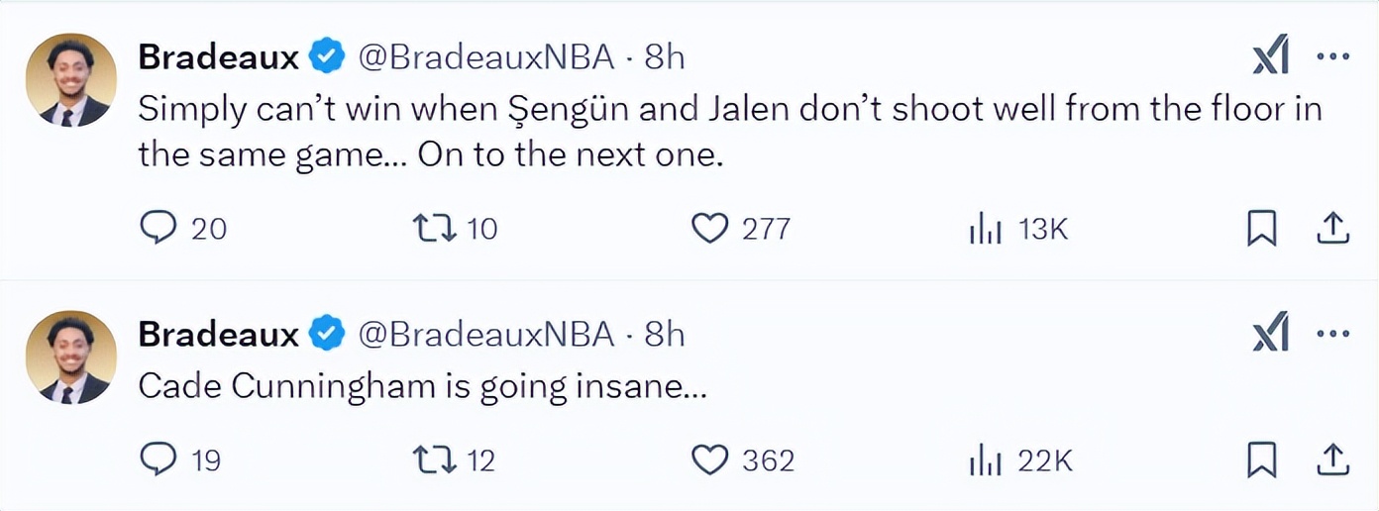This screenshot has width=1379, height=511.
Task: Share the Şengün and Jalen tweet
Action: pyautogui.click(x=1332, y=229)
